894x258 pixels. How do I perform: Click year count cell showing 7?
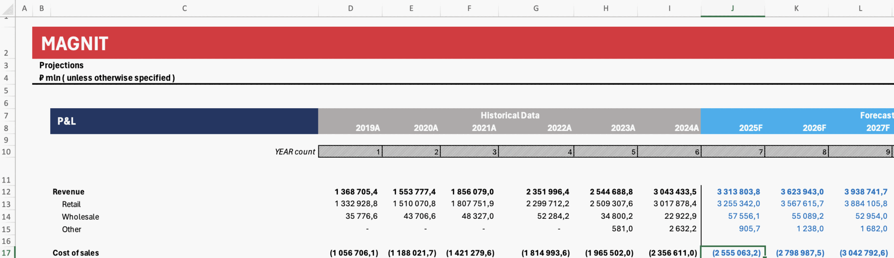[x=733, y=152]
